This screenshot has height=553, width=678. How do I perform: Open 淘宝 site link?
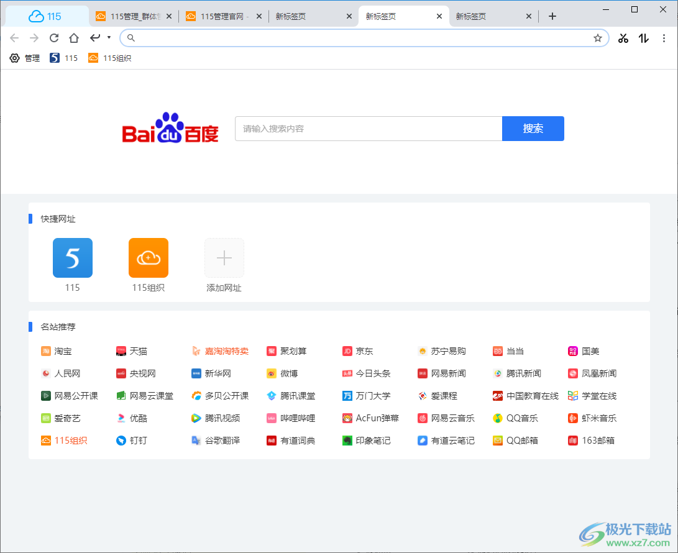[57, 351]
